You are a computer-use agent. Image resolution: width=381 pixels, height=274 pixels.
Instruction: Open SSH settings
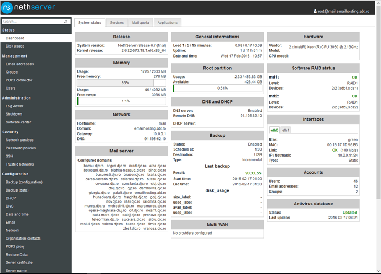point(9,156)
